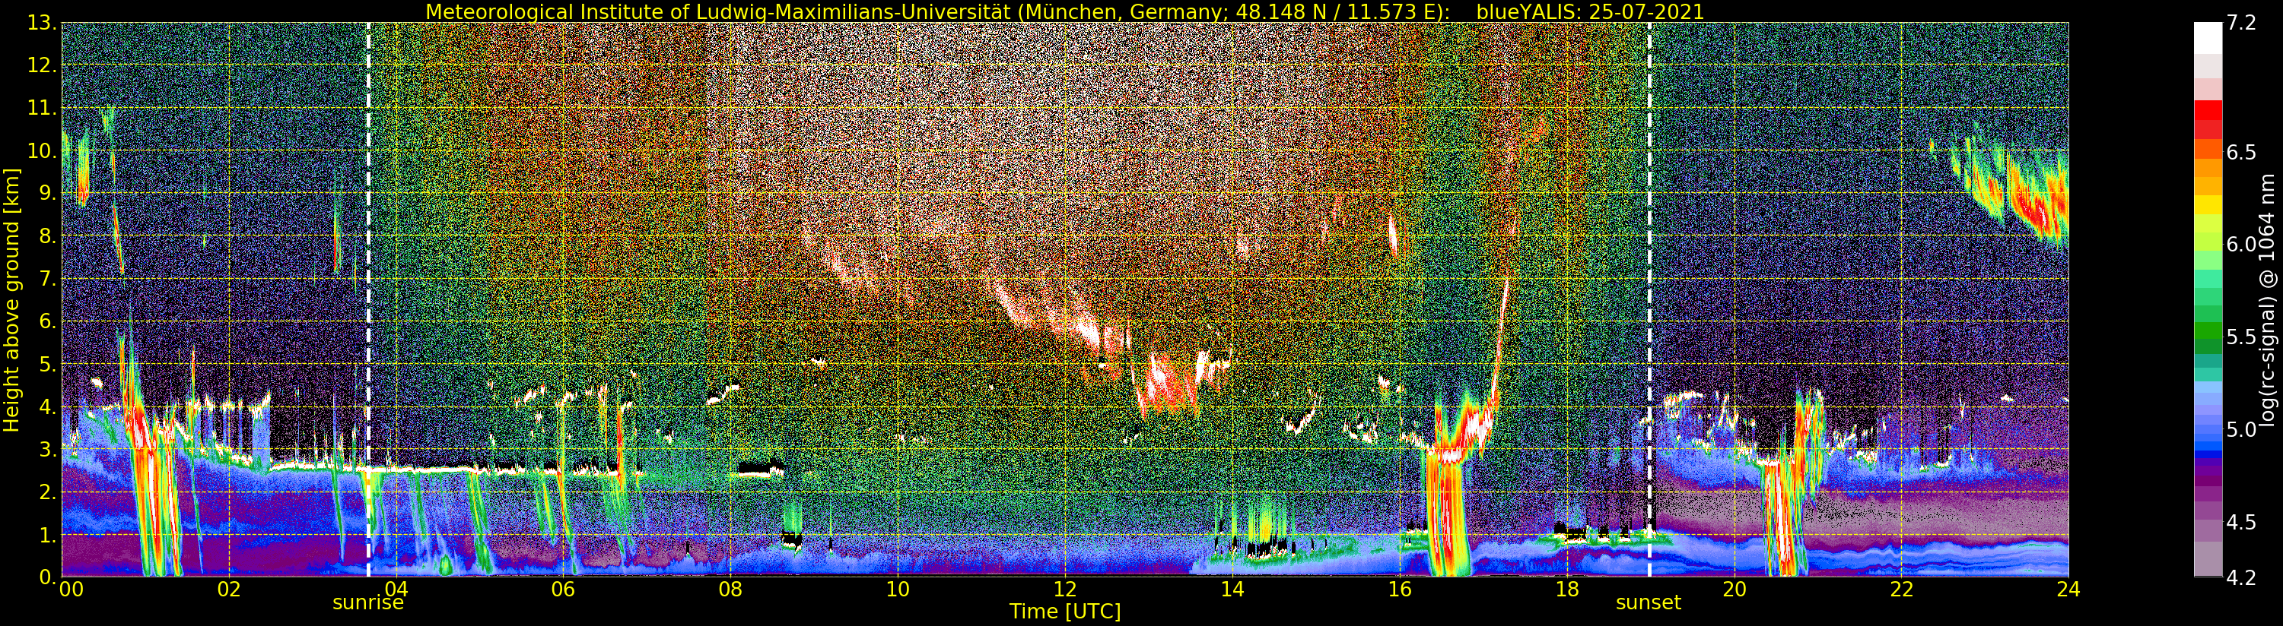Click time axis tick label '06'
2283x626 pixels.
click(563, 590)
